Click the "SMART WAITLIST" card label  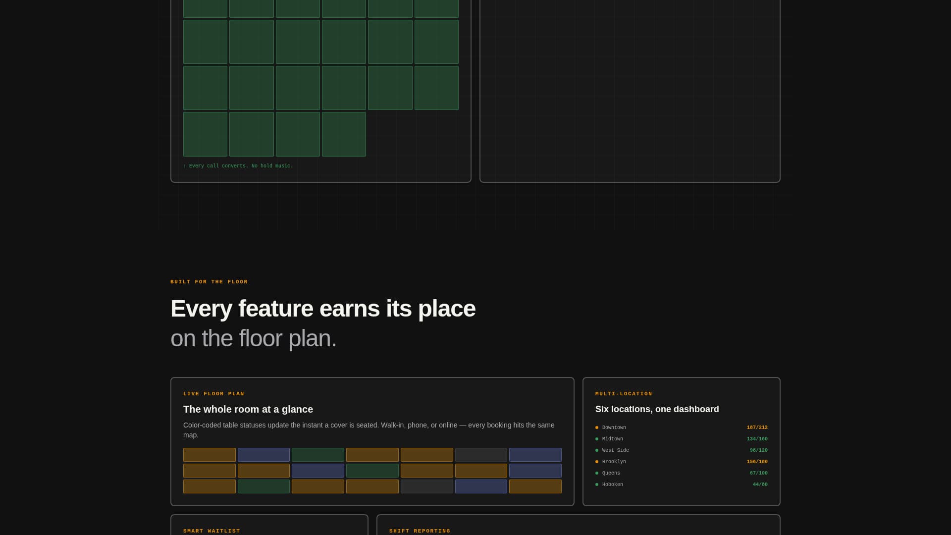click(211, 531)
